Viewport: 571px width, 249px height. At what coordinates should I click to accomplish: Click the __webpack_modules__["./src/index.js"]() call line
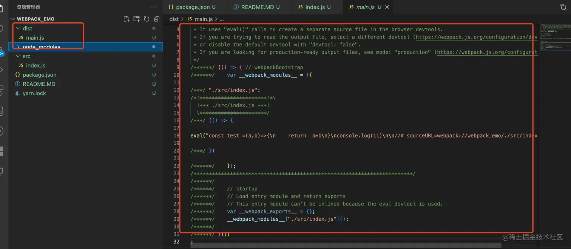pos(287,219)
